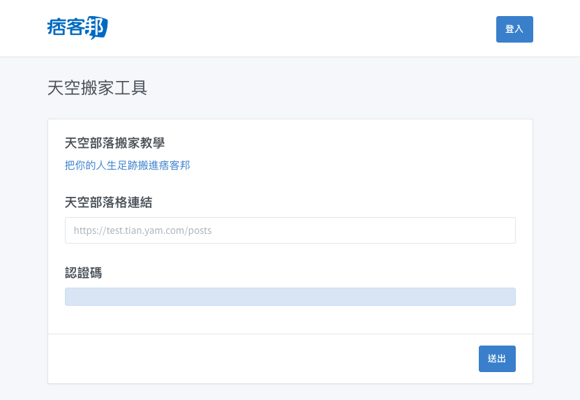Click the https://test.tian.yam.com/posts placeholder text

[x=142, y=230]
